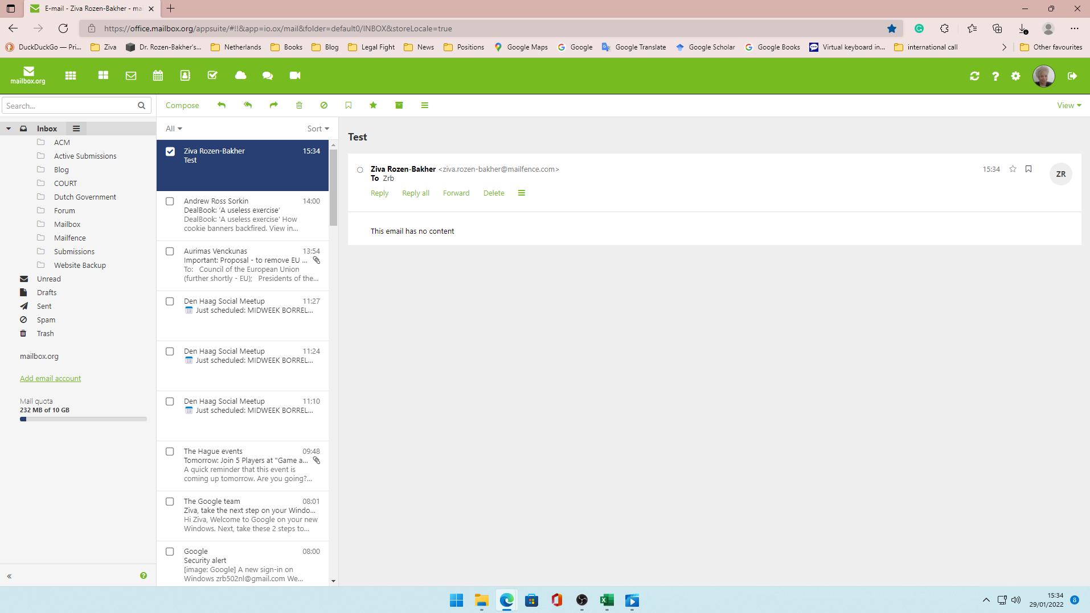Show hidden system tray icons
Screen dimensions: 1090x613
coord(986,600)
